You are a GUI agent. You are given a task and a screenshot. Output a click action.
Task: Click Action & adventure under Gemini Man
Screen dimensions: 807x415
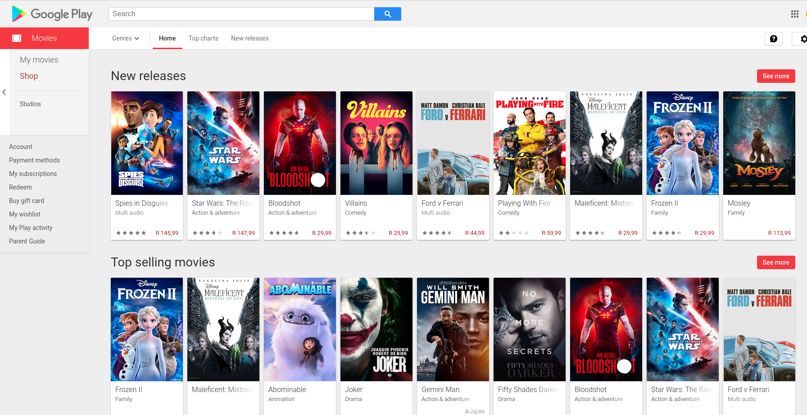tap(445, 399)
